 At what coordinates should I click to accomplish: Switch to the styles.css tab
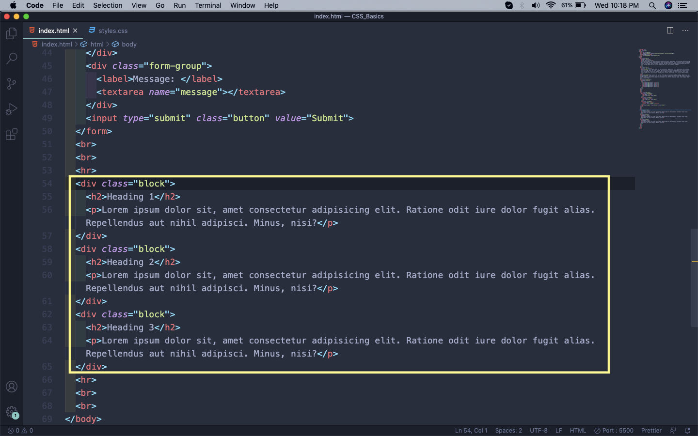coord(108,31)
